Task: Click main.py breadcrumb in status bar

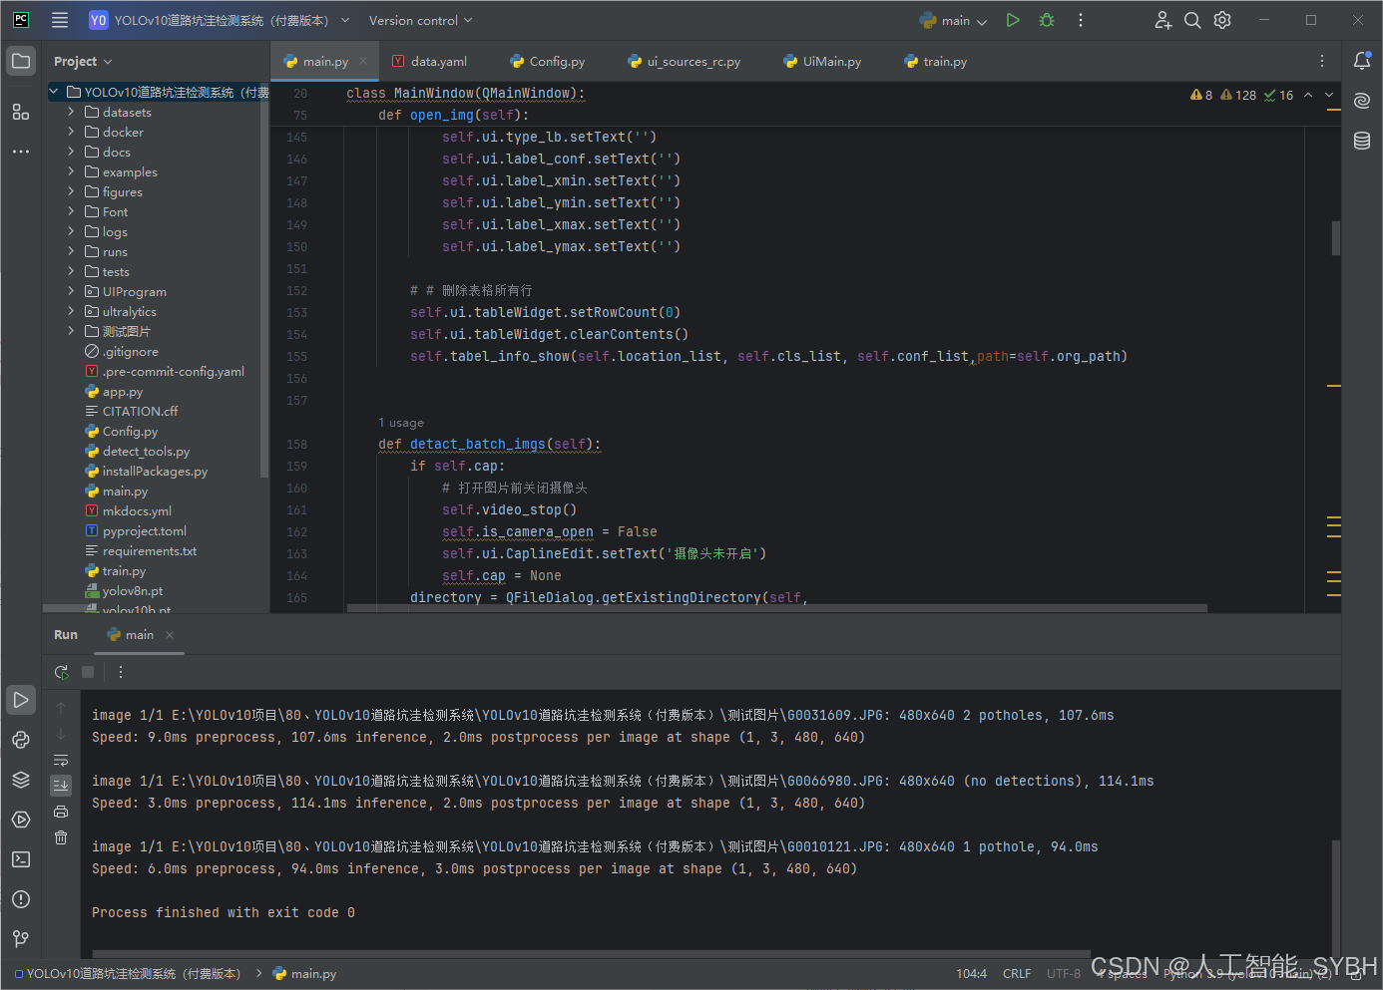Action: 305,973
